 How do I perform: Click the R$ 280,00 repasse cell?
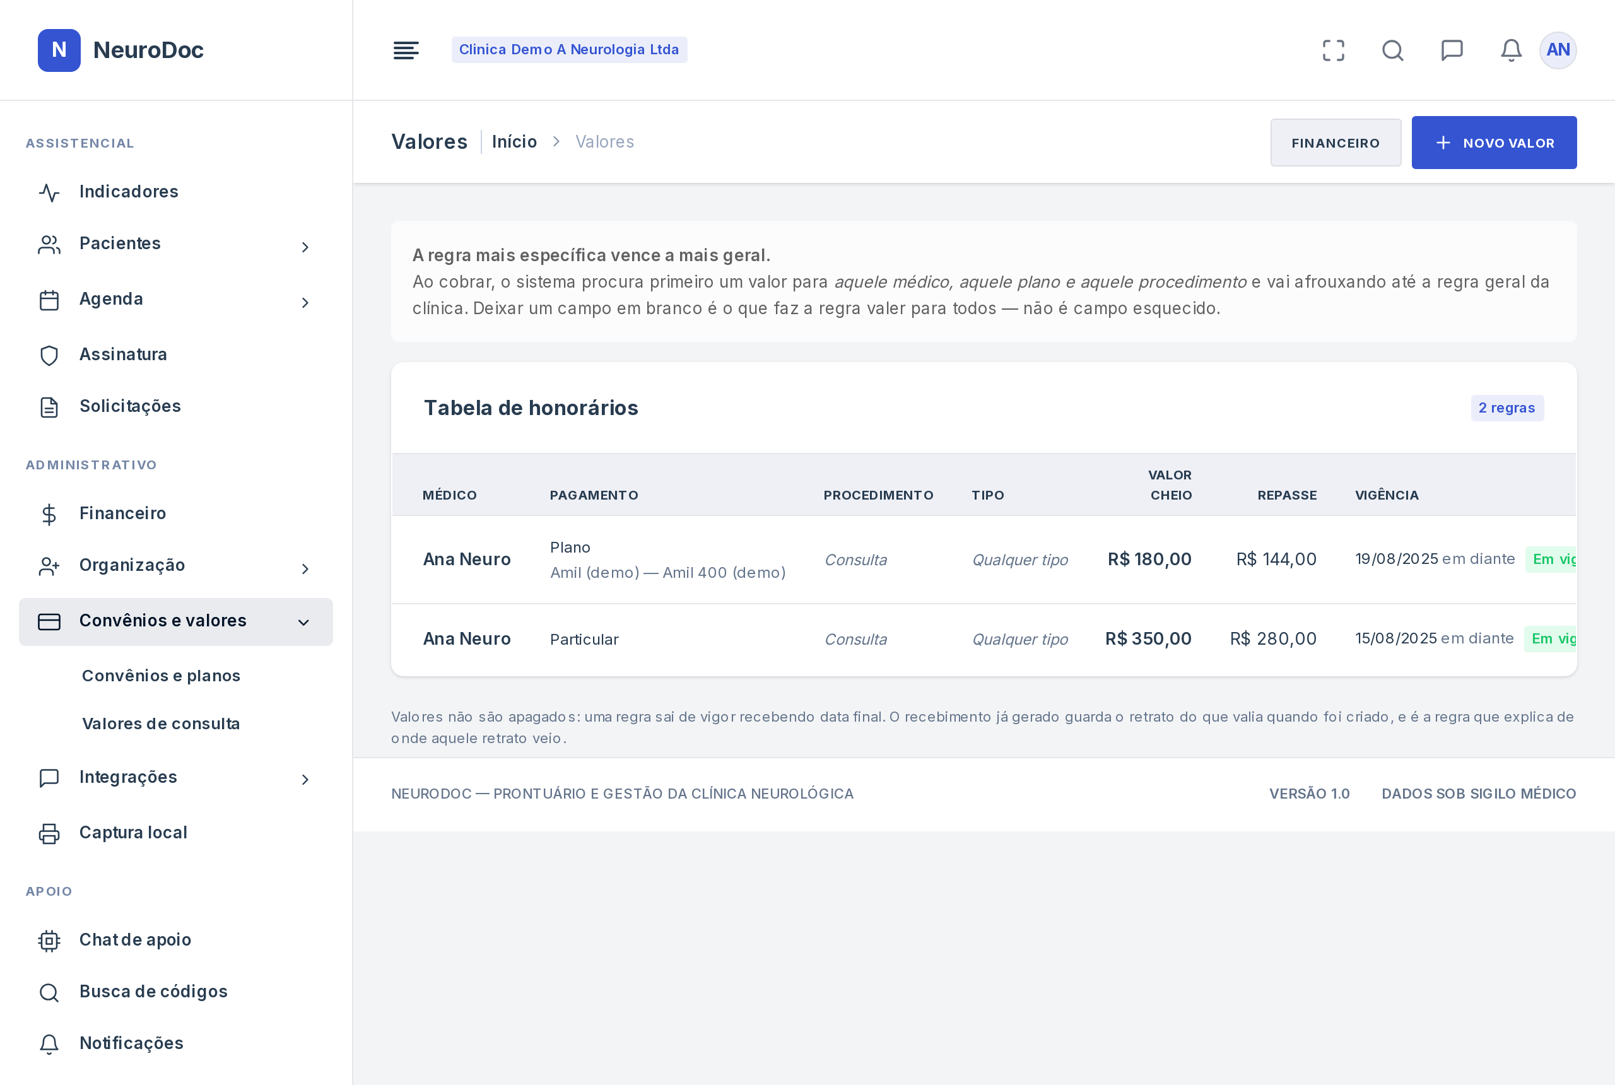pyautogui.click(x=1273, y=638)
